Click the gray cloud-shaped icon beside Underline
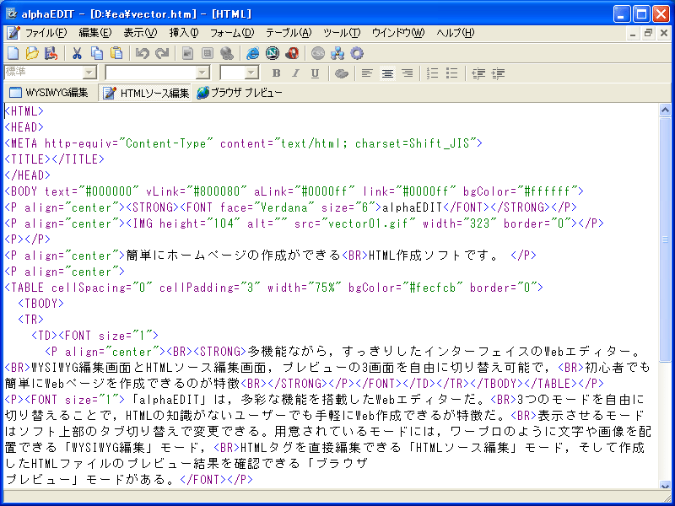675x506 pixels. click(342, 73)
